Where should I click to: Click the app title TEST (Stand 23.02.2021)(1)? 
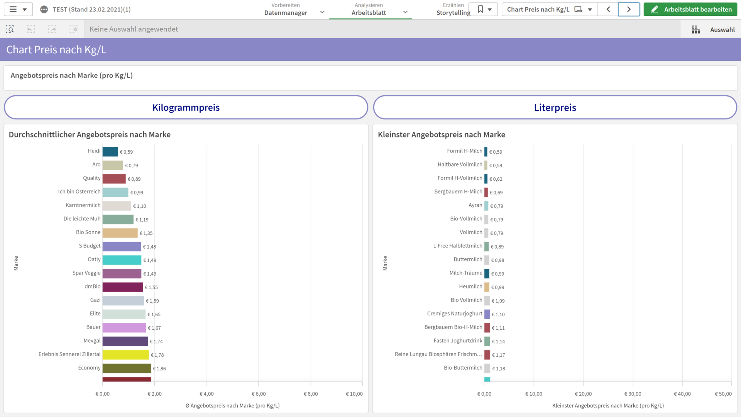click(x=91, y=9)
